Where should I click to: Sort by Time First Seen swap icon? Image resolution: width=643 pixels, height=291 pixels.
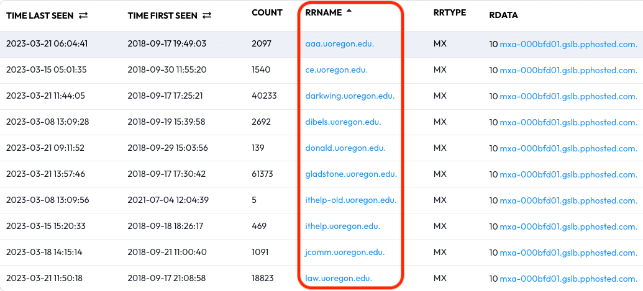(x=207, y=16)
